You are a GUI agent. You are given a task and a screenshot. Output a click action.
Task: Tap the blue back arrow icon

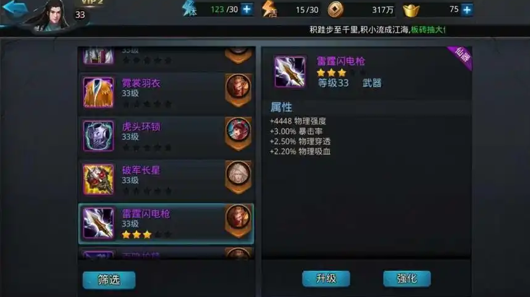14,9
